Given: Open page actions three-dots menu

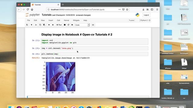Looking at the screenshot, I should point(119,10).
